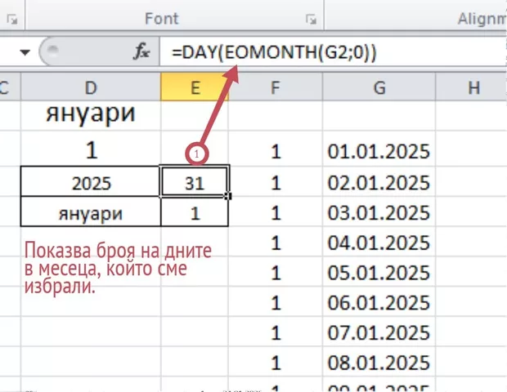Select F cell beside 03.01.2025
This screenshot has height=392, width=507.
pyautogui.click(x=276, y=212)
